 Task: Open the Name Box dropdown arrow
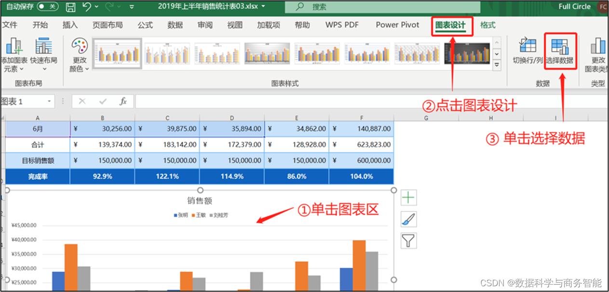coord(50,102)
